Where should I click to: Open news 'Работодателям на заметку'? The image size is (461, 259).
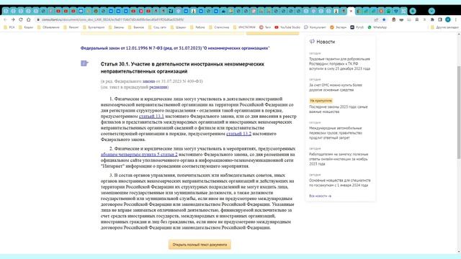tap(339, 159)
